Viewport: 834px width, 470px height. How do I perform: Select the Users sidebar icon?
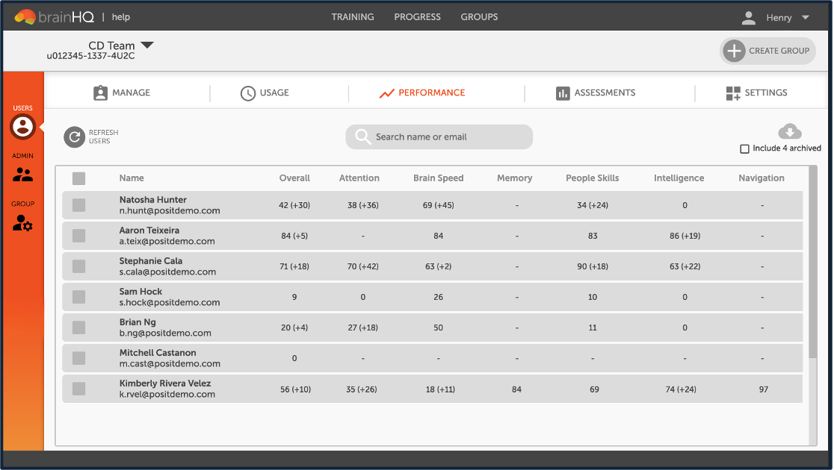22,127
